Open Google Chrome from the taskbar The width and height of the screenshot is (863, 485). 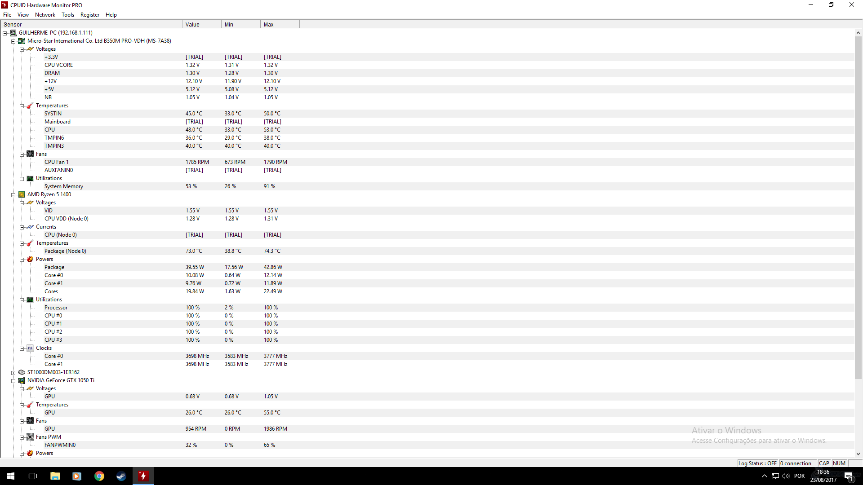coord(99,476)
